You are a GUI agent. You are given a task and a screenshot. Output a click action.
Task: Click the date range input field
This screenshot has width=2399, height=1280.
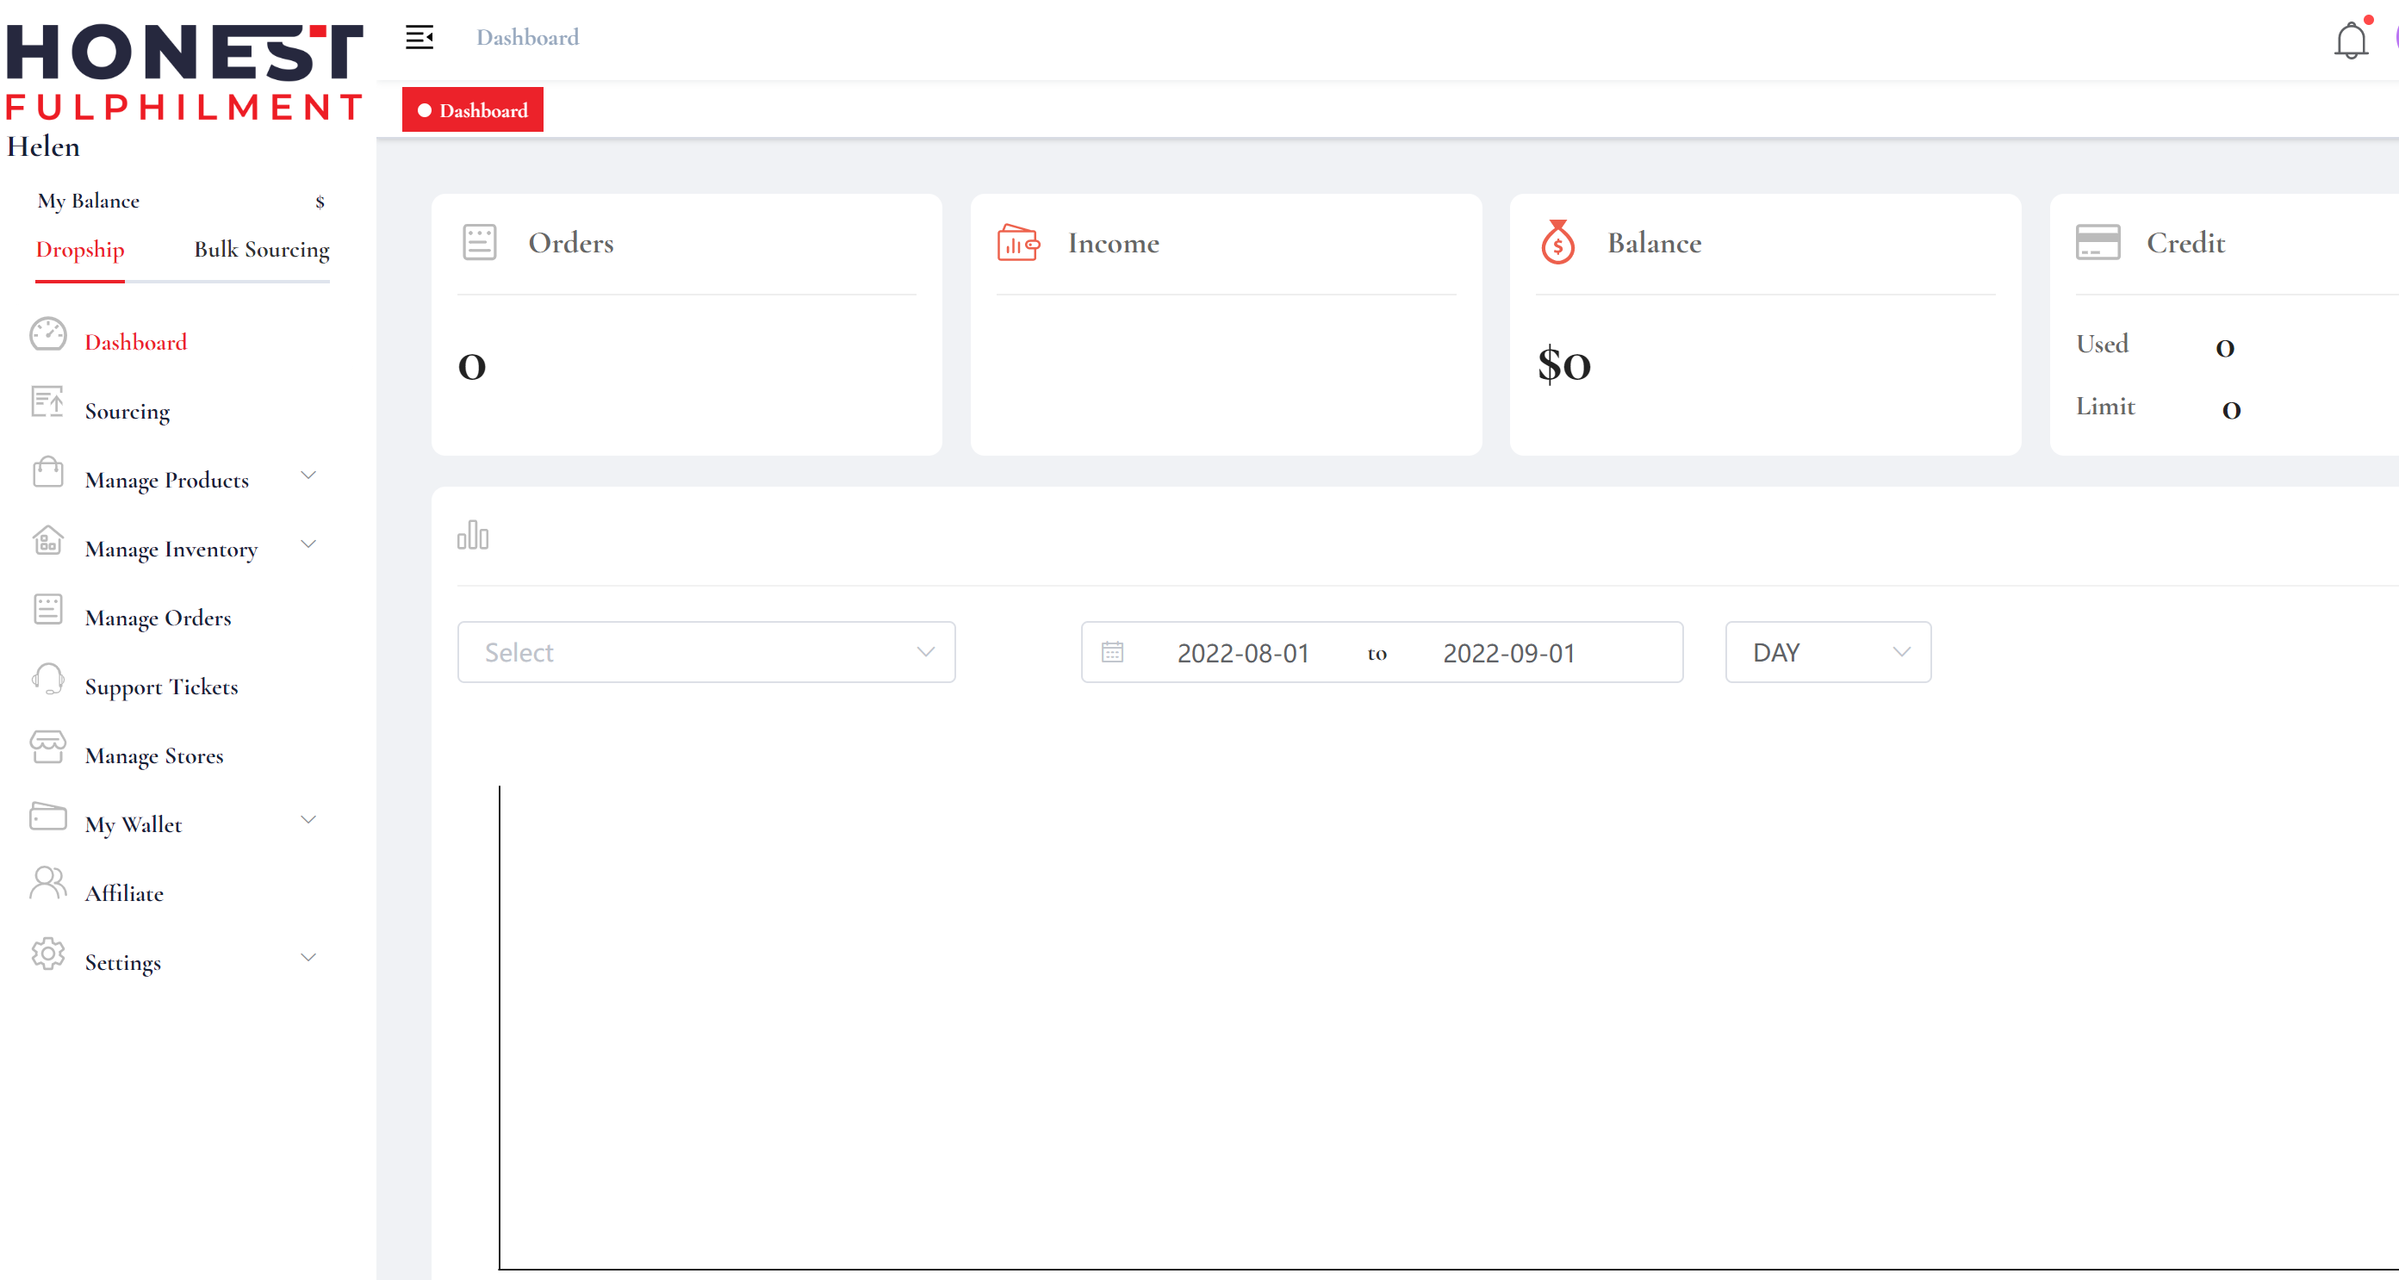[1377, 652]
